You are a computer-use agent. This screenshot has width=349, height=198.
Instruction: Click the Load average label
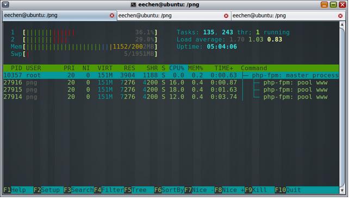tap(201, 40)
